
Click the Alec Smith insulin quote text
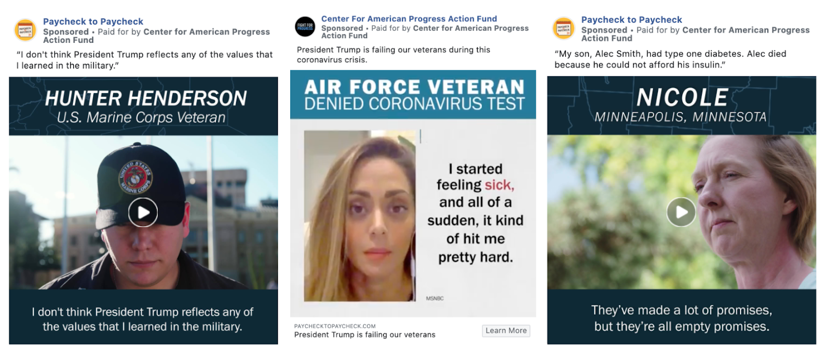click(670, 59)
